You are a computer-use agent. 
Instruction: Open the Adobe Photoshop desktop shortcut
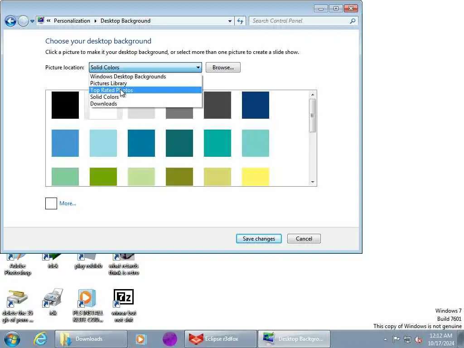click(18, 265)
